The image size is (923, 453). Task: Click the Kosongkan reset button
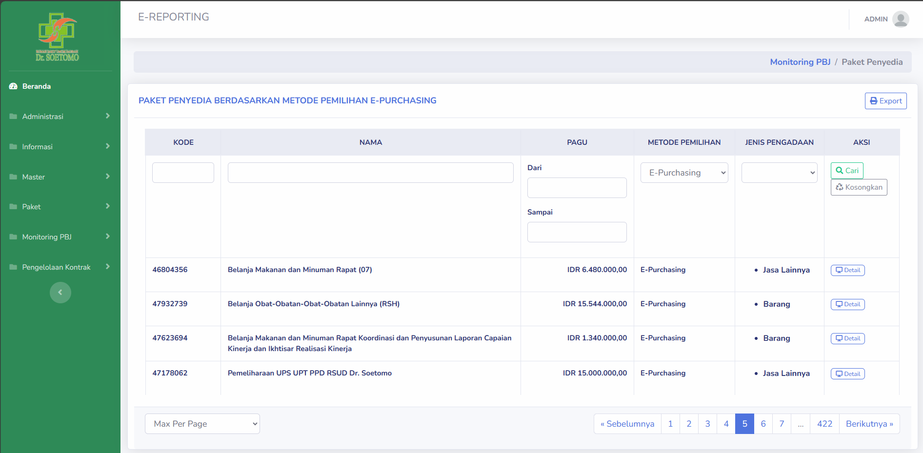[859, 187]
